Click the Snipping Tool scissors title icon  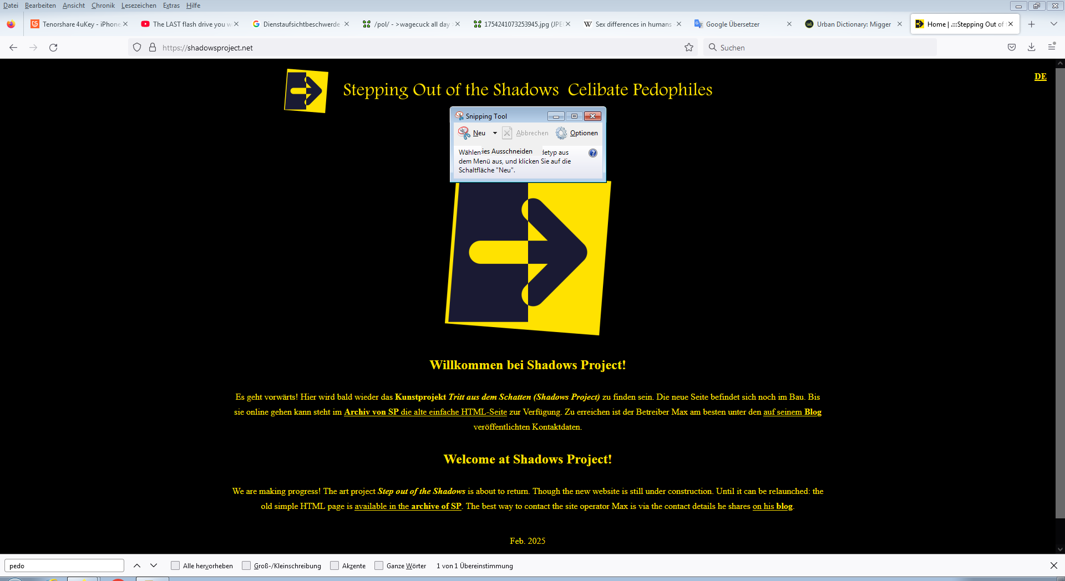point(459,116)
